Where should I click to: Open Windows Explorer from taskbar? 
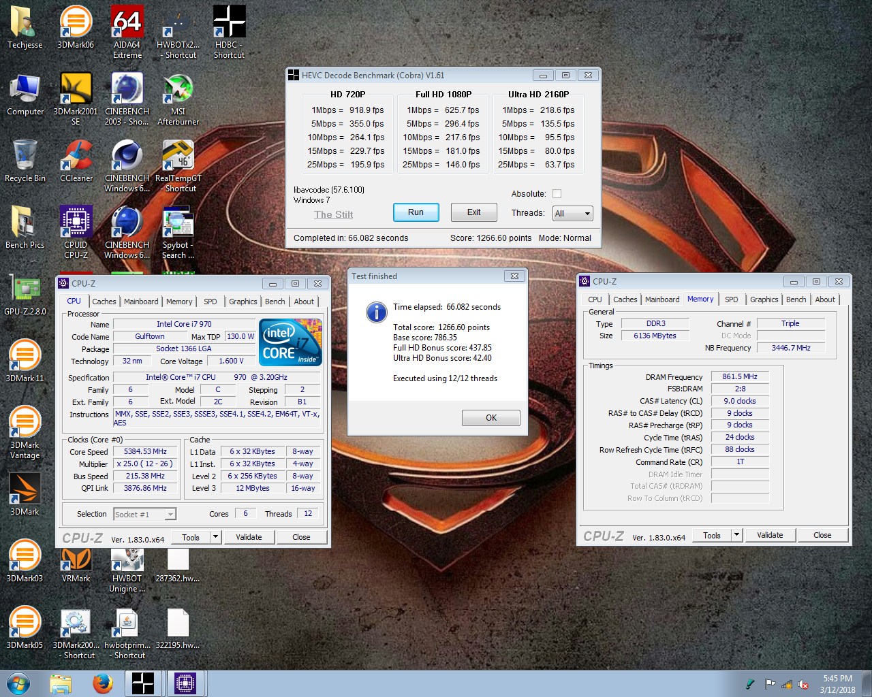(x=61, y=683)
